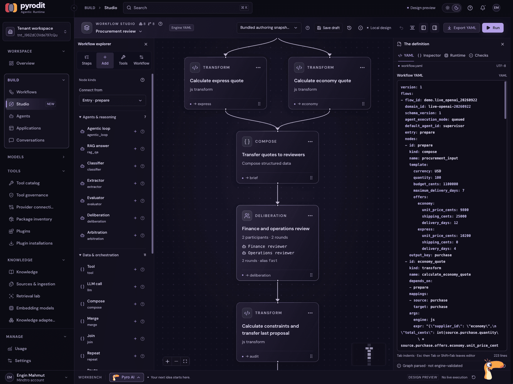Click the validation check circle icon
Screen dimensions: 513x384
click(x=361, y=28)
